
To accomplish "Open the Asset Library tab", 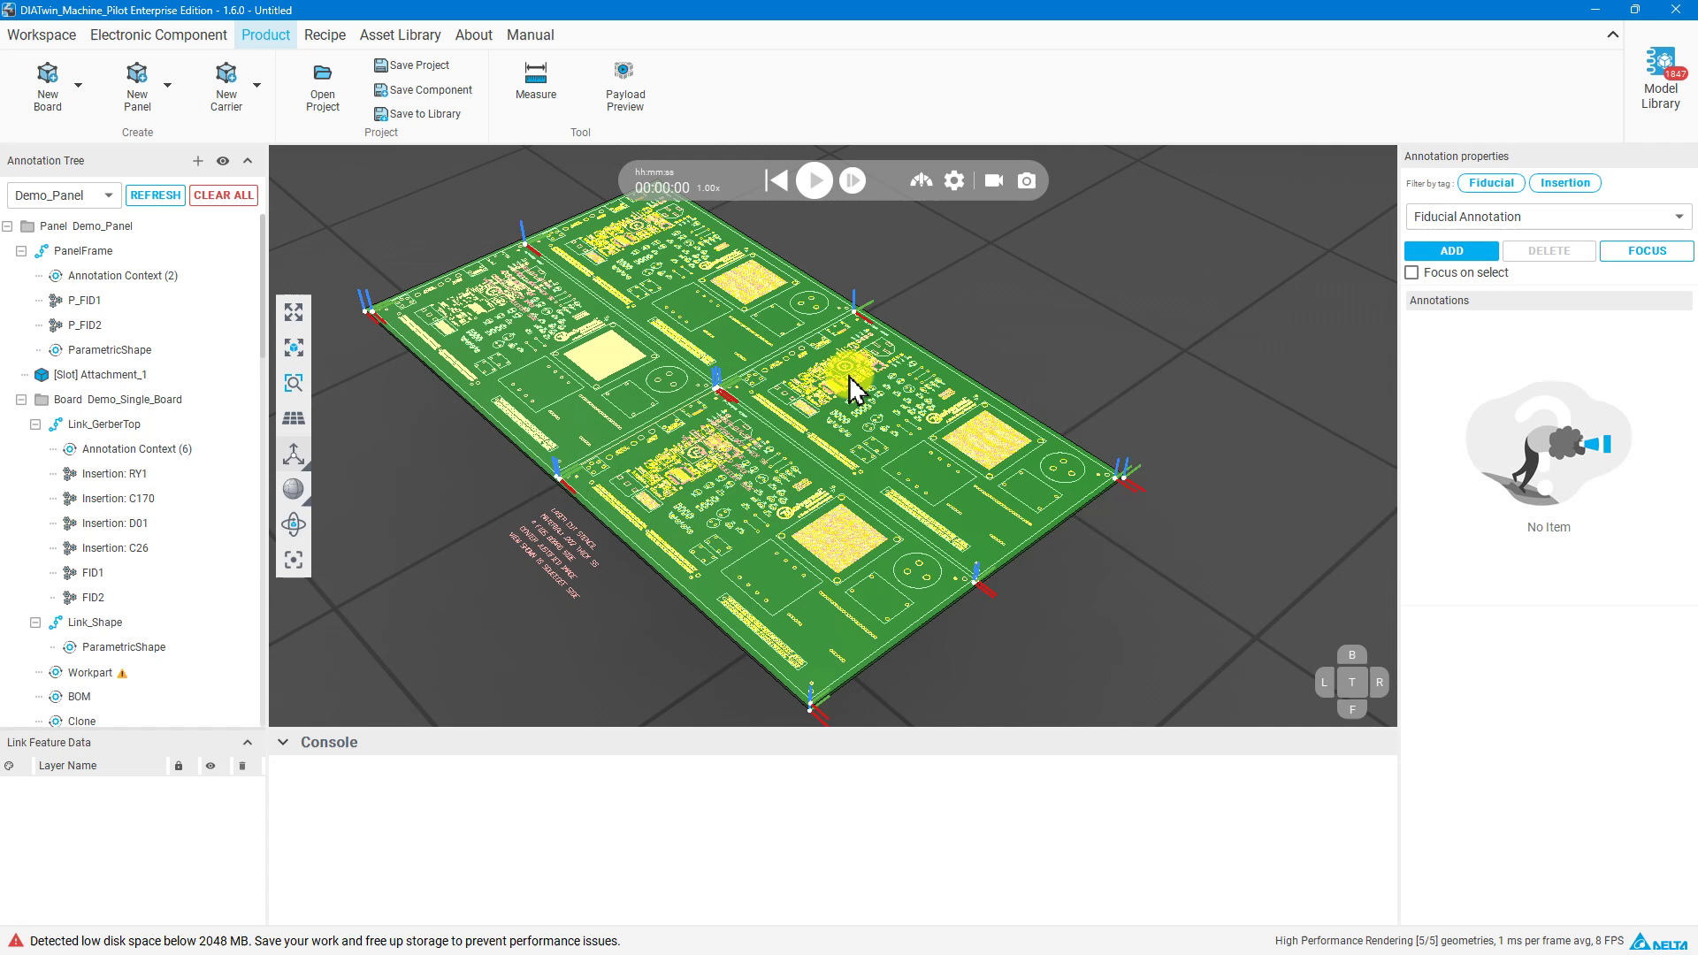I will (x=400, y=35).
